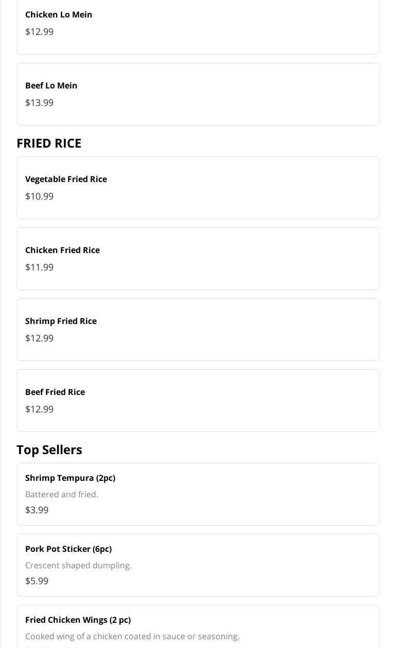This screenshot has width=396, height=648.
Task: Choose the Chicken Fried Rice card
Action: [x=197, y=259]
